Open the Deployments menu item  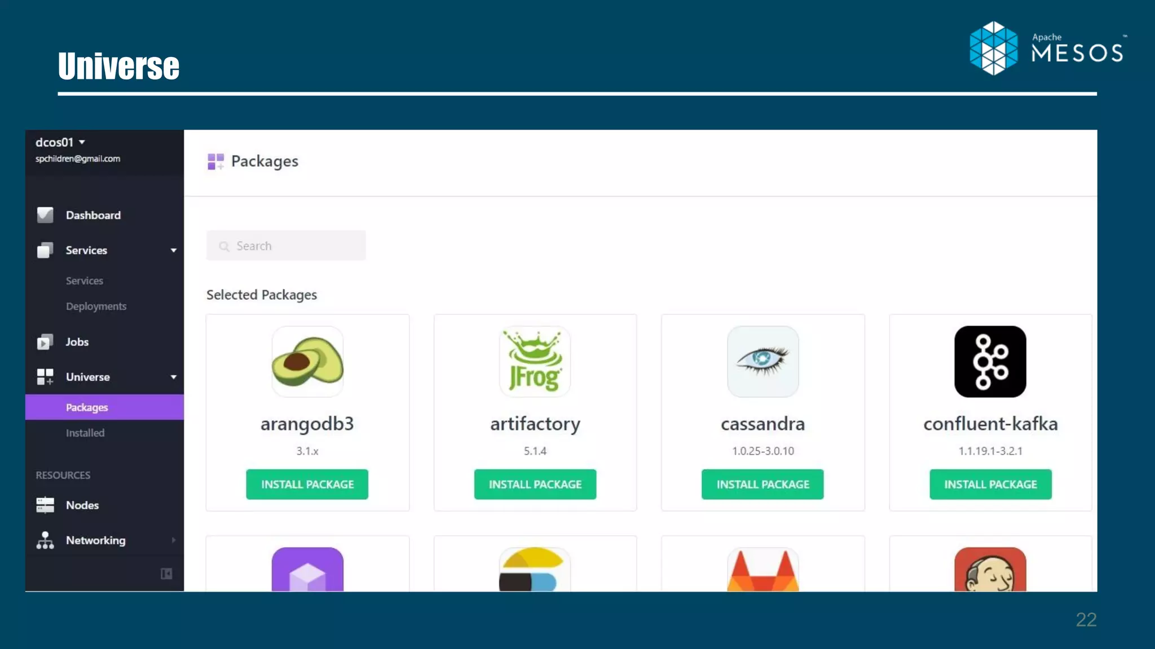click(96, 306)
